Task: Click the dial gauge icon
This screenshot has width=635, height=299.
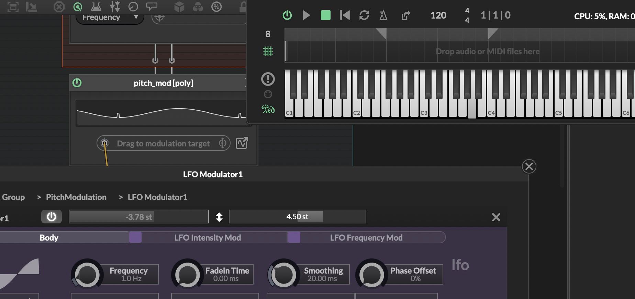Action: (x=133, y=7)
